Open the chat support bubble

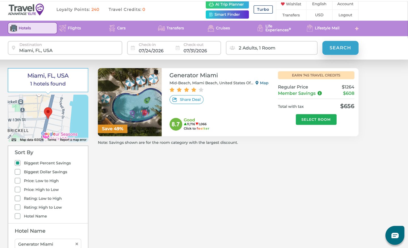pos(395,235)
